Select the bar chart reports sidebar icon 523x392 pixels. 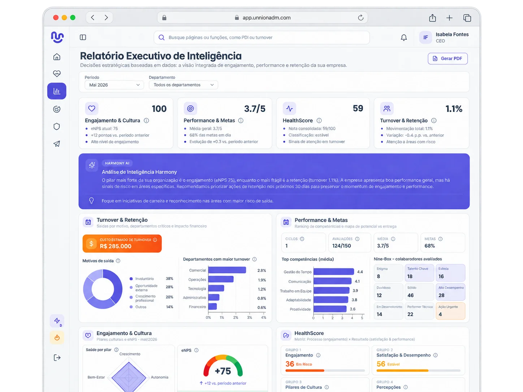[x=57, y=91]
